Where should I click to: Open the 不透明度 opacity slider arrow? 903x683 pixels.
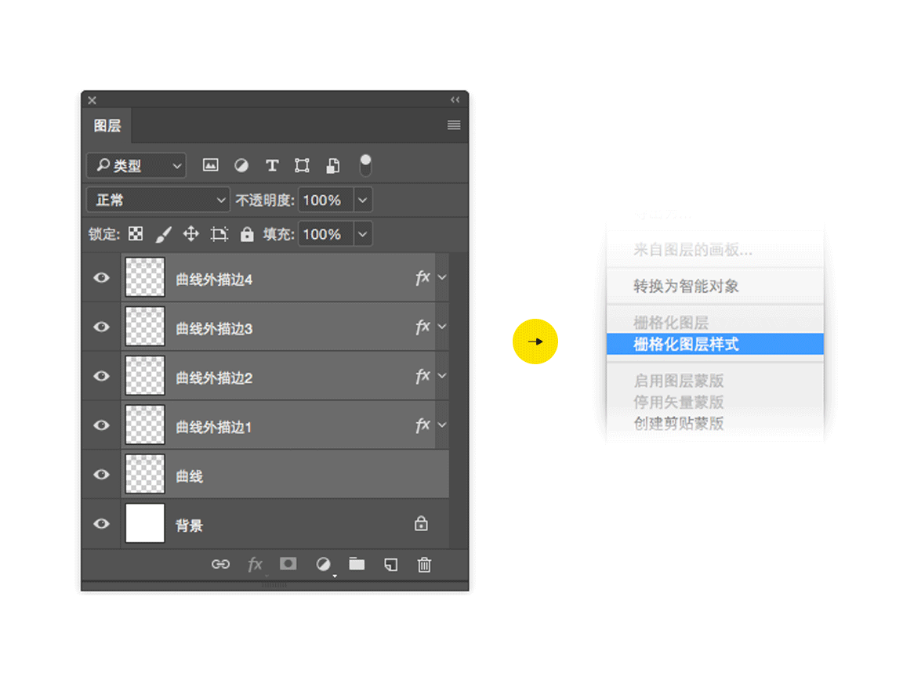click(x=363, y=200)
